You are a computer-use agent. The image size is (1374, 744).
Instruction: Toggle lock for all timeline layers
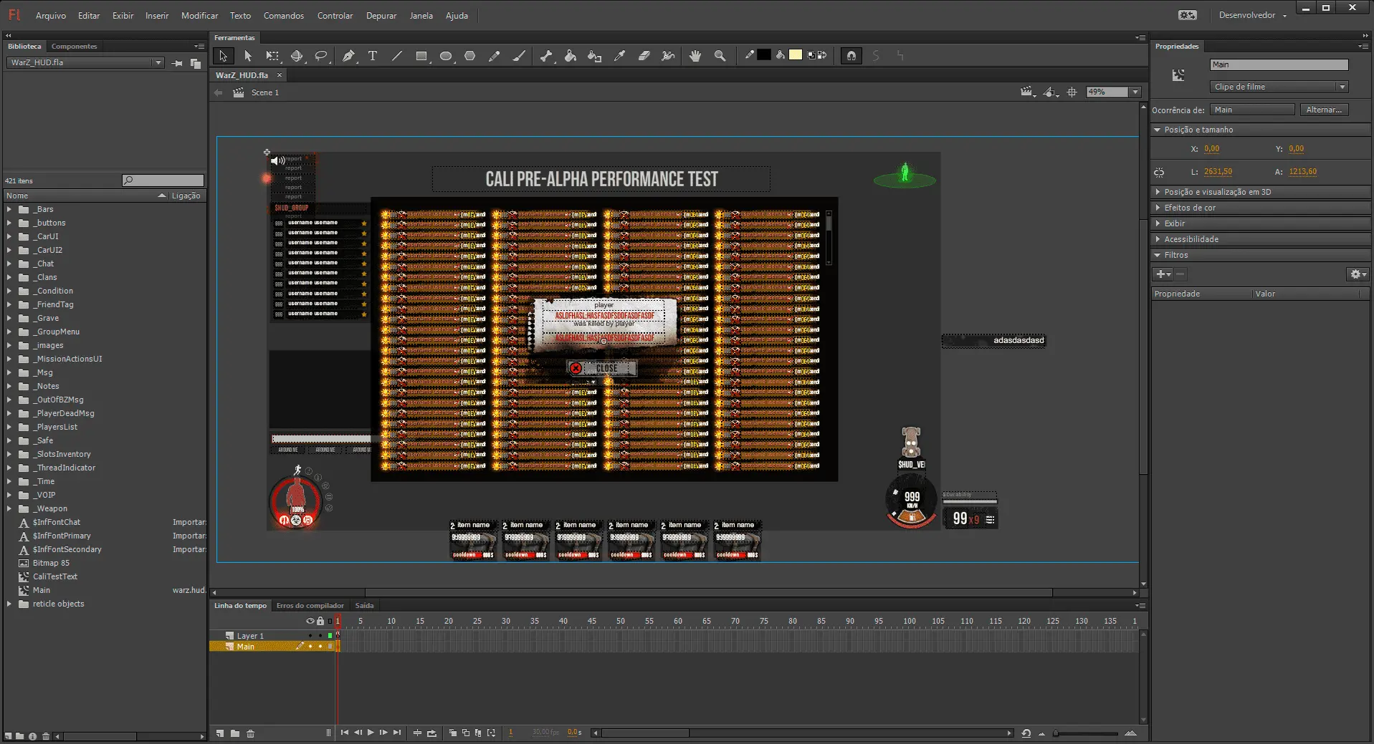(320, 621)
